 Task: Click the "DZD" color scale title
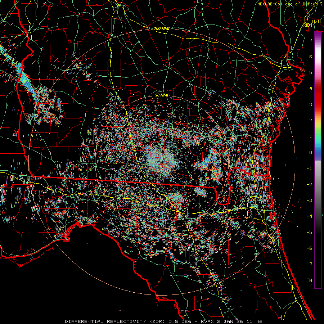316,22
